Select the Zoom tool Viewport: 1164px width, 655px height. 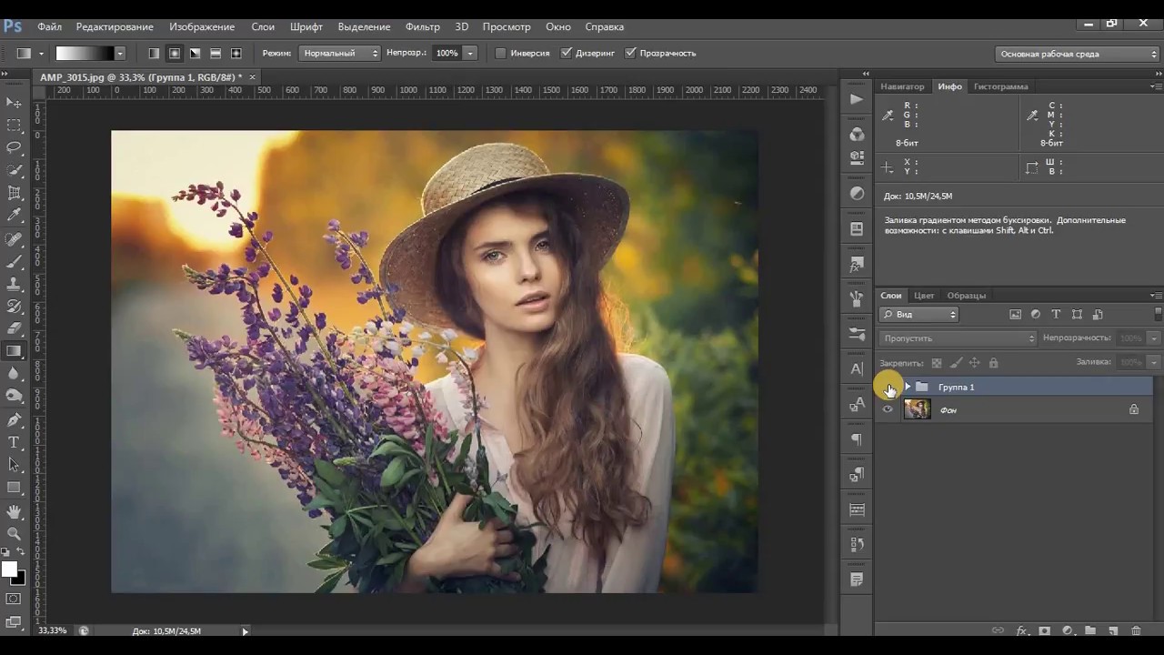pos(14,534)
